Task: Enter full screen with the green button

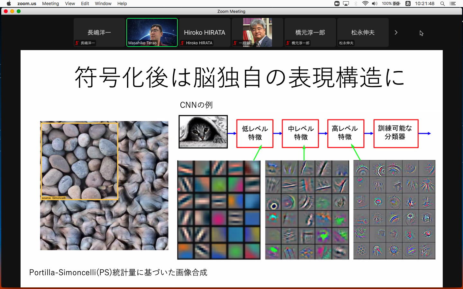Action: [19, 11]
